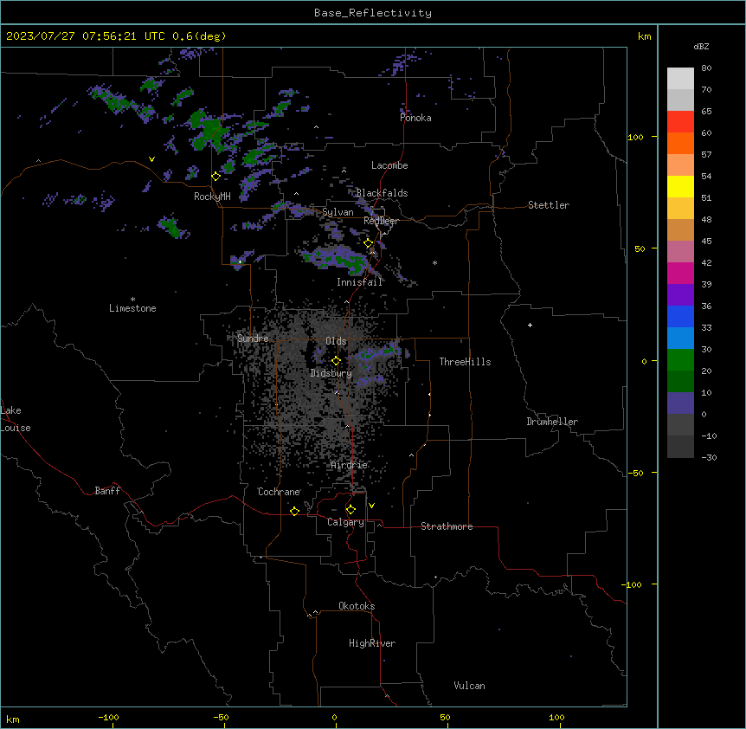Click the -30 value in the dBZ legend
This screenshot has height=729, width=746.
click(x=709, y=457)
